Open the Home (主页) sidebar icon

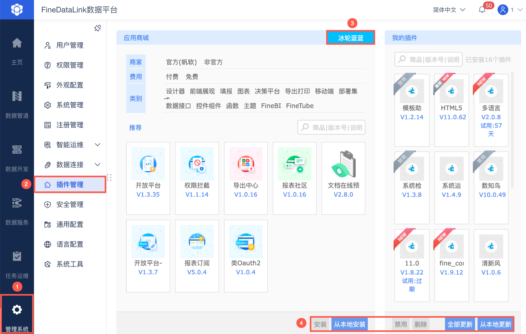tap(17, 43)
